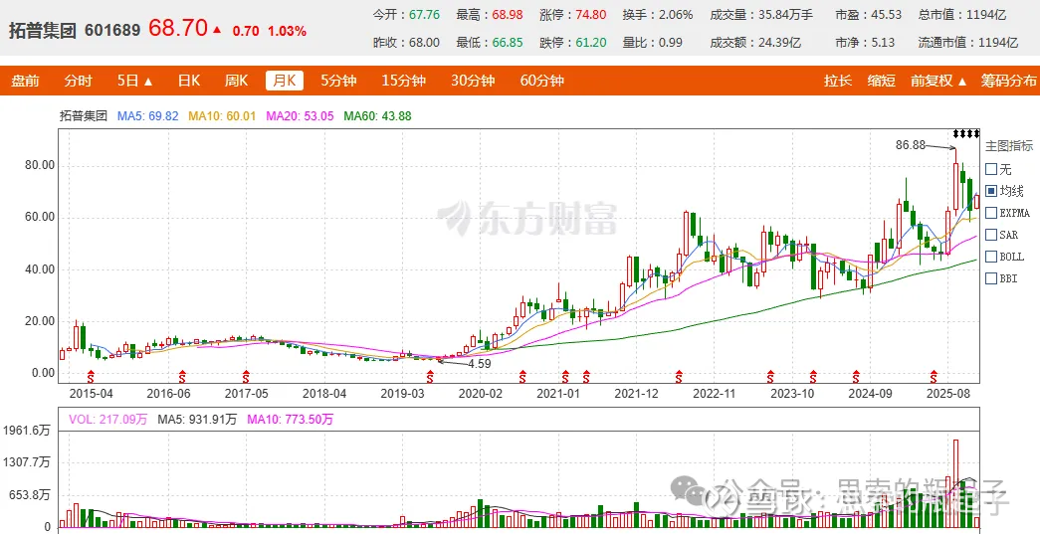The width and height of the screenshot is (1040, 534).
Task: Click the 缩短 shorten chart button
Action: coord(882,81)
